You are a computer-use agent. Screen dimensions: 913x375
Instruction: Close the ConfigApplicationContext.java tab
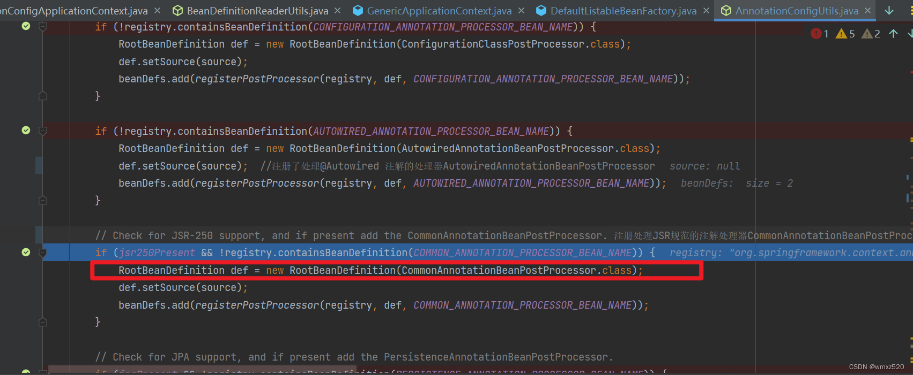158,11
